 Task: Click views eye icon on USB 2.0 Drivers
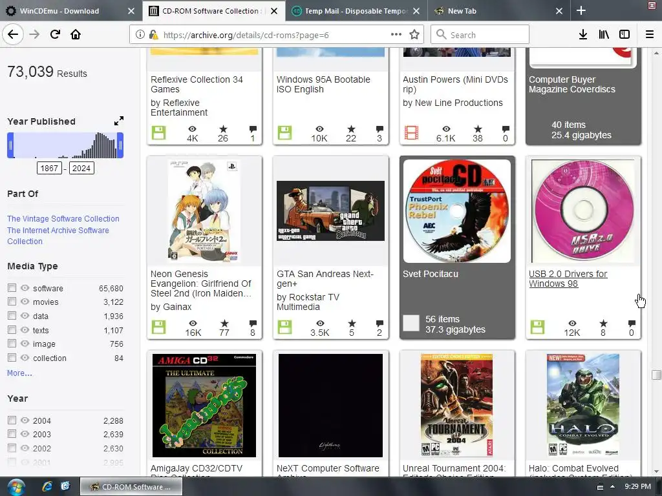(x=572, y=324)
